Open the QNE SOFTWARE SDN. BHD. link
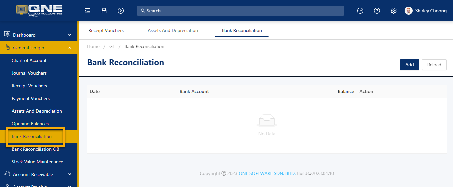This screenshot has height=187, width=453. tap(267, 173)
